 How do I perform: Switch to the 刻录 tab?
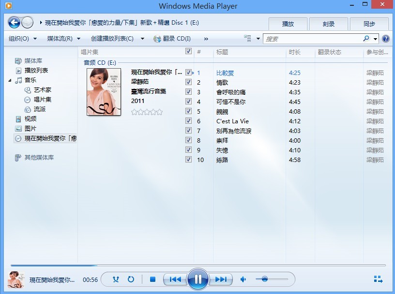(329, 24)
